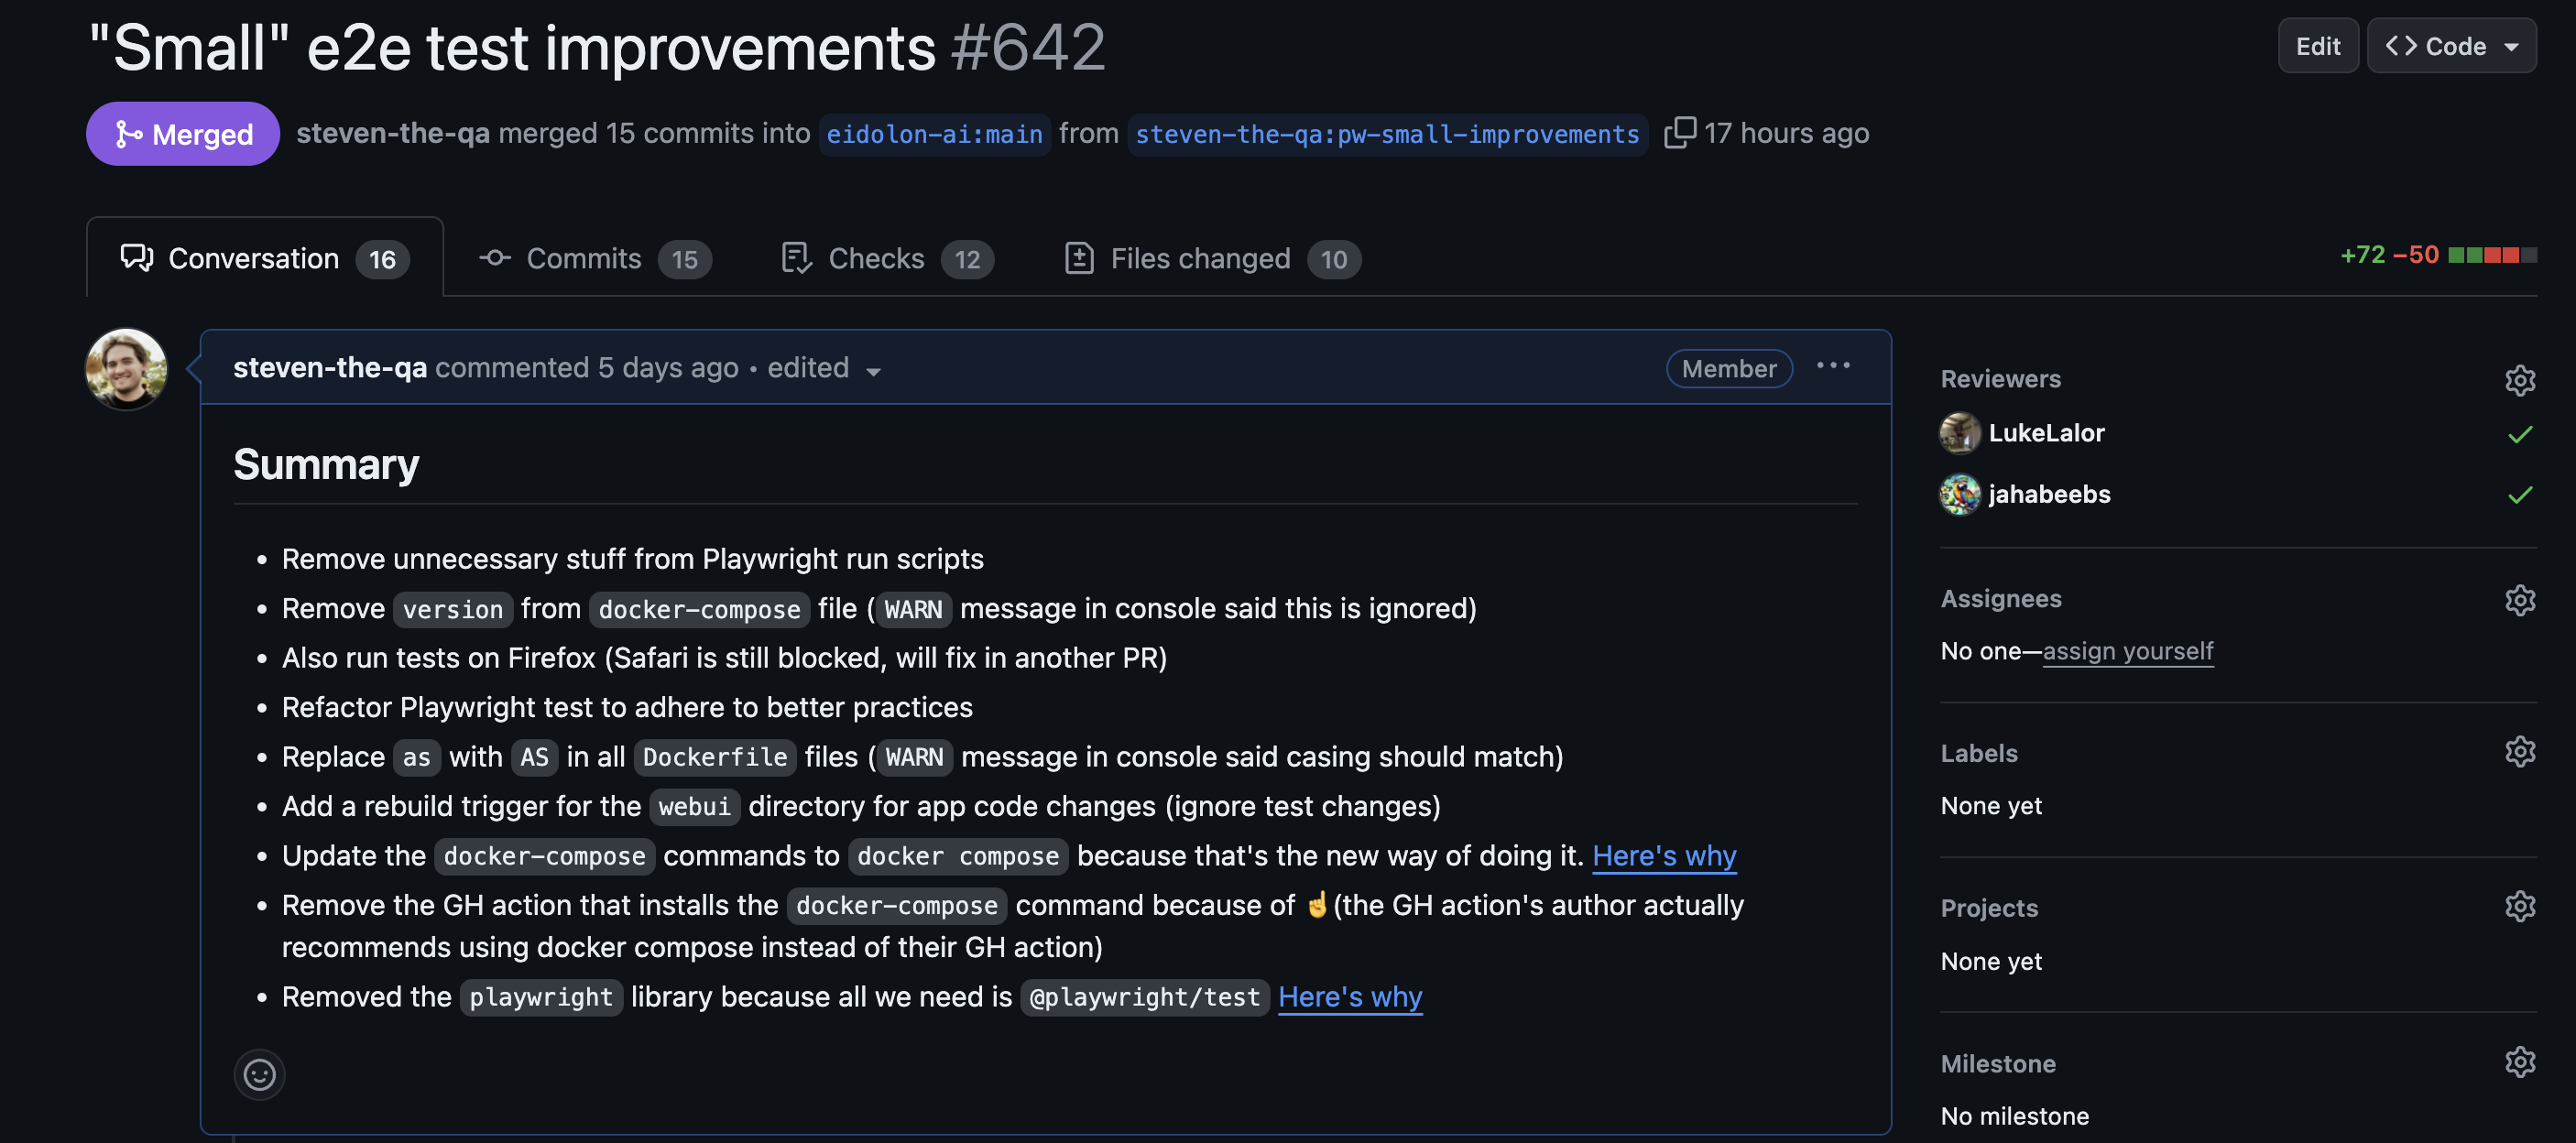Open Here's why link about docker compose
Screen dimensions: 2576x1143
[x=1664, y=856]
